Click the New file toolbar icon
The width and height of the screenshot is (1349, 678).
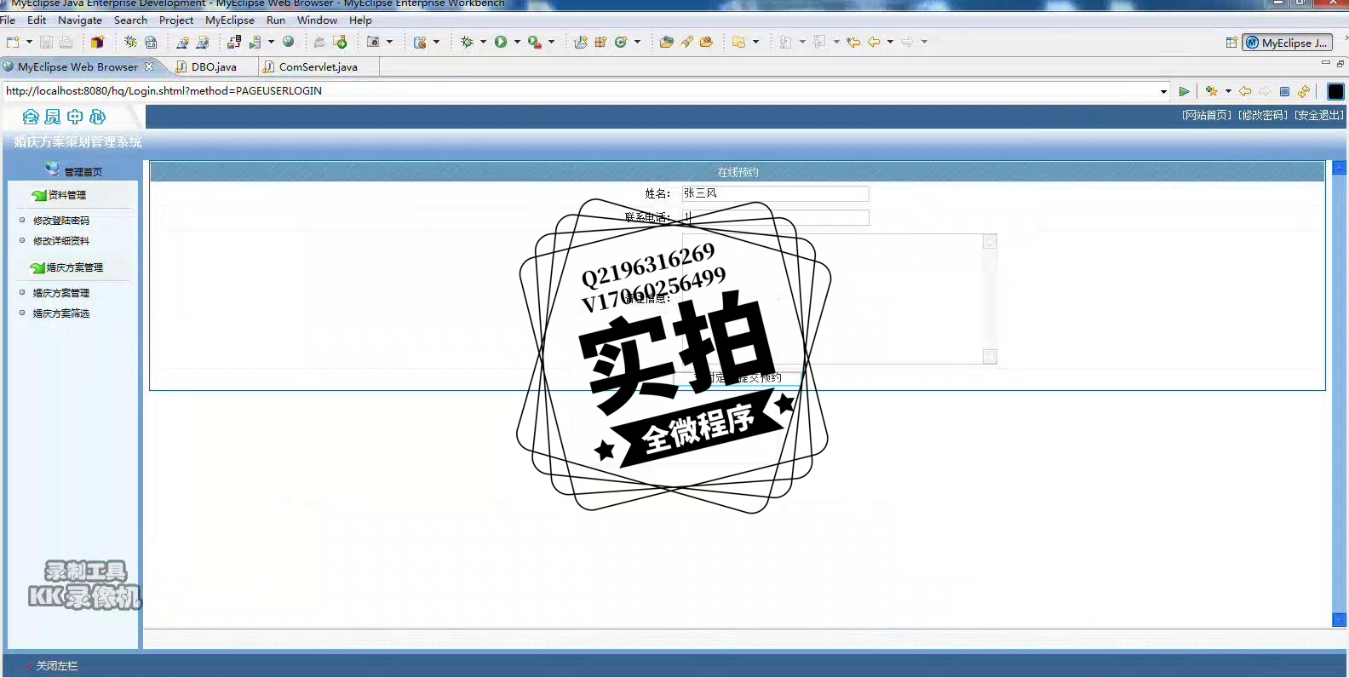(x=13, y=42)
